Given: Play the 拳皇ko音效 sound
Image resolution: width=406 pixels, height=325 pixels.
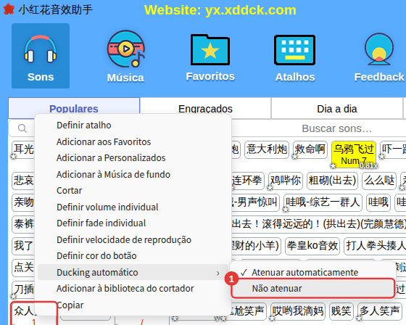Looking at the screenshot, I should point(312,245).
